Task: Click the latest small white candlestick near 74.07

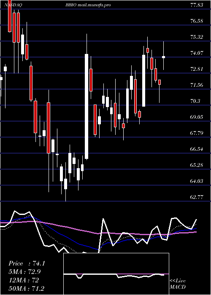Action: click(164, 57)
